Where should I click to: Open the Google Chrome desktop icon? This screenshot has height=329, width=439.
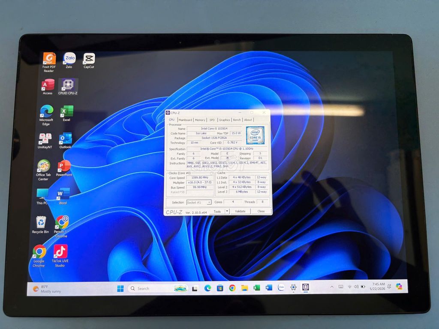pyautogui.click(x=39, y=256)
